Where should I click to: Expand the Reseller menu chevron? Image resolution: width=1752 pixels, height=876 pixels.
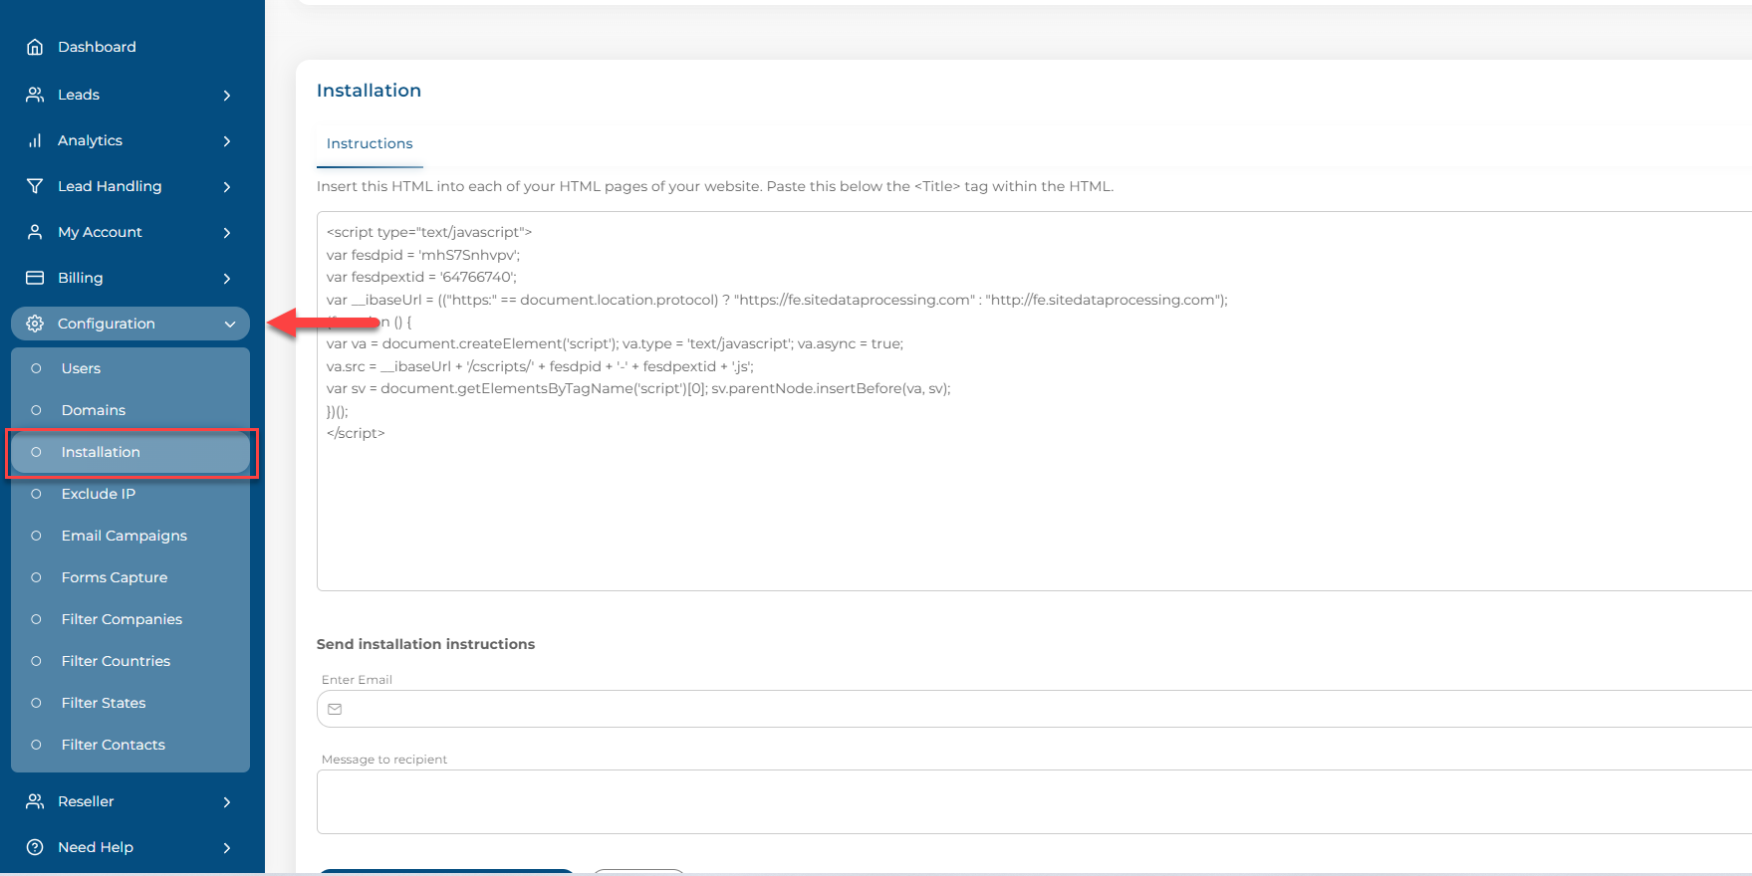coord(227,802)
